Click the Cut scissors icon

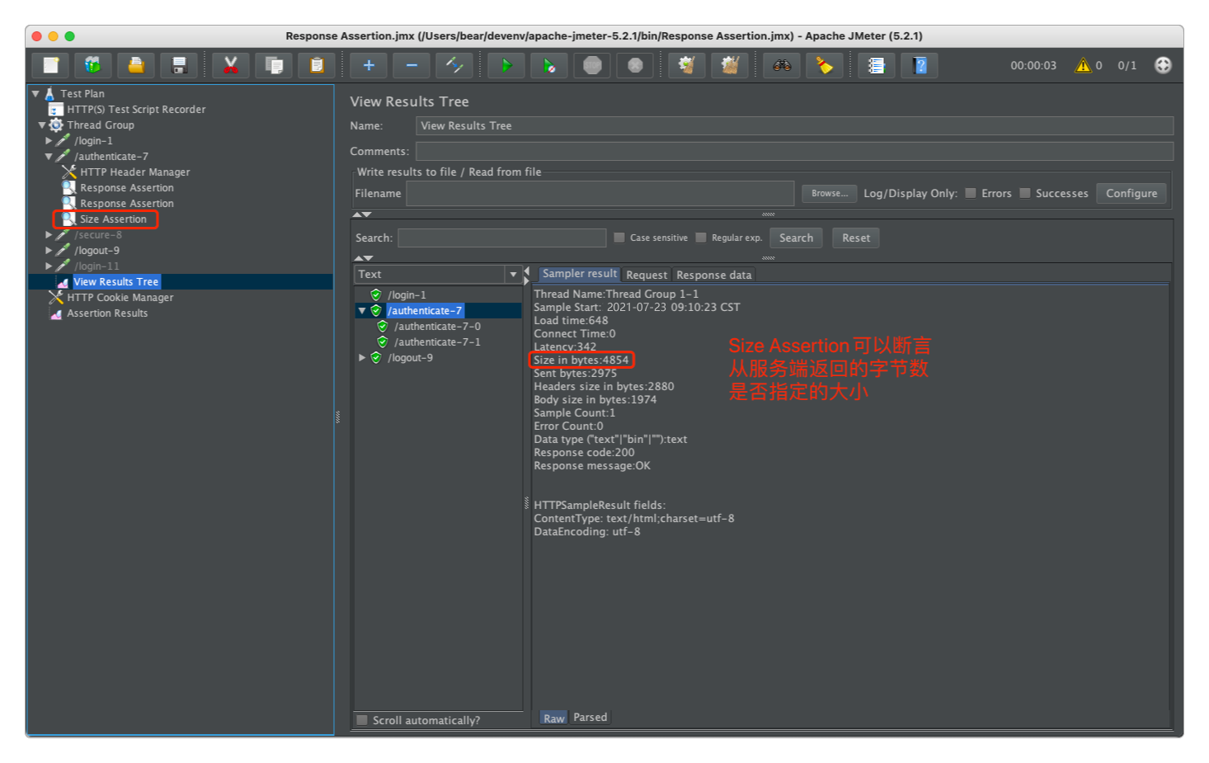click(231, 65)
